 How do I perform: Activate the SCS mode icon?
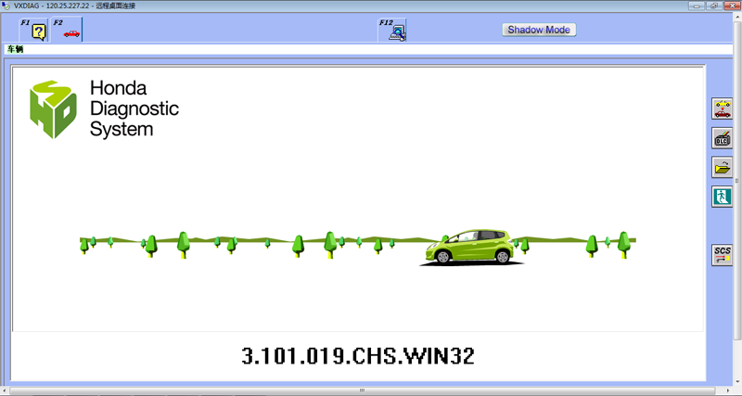pos(723,255)
